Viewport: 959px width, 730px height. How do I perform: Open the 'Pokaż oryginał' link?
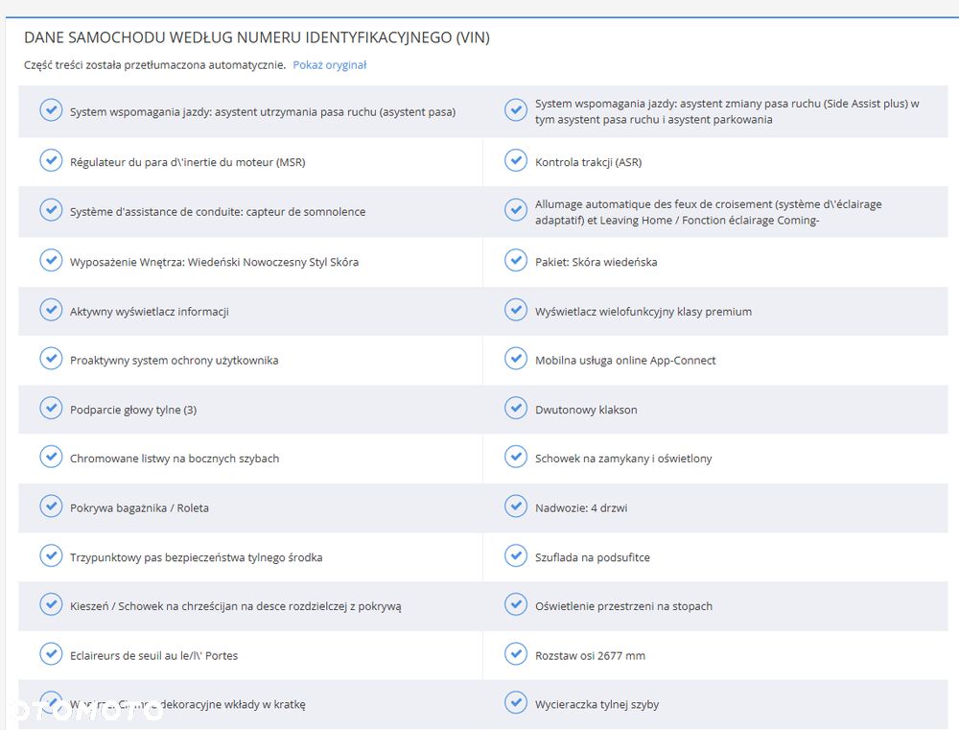329,65
